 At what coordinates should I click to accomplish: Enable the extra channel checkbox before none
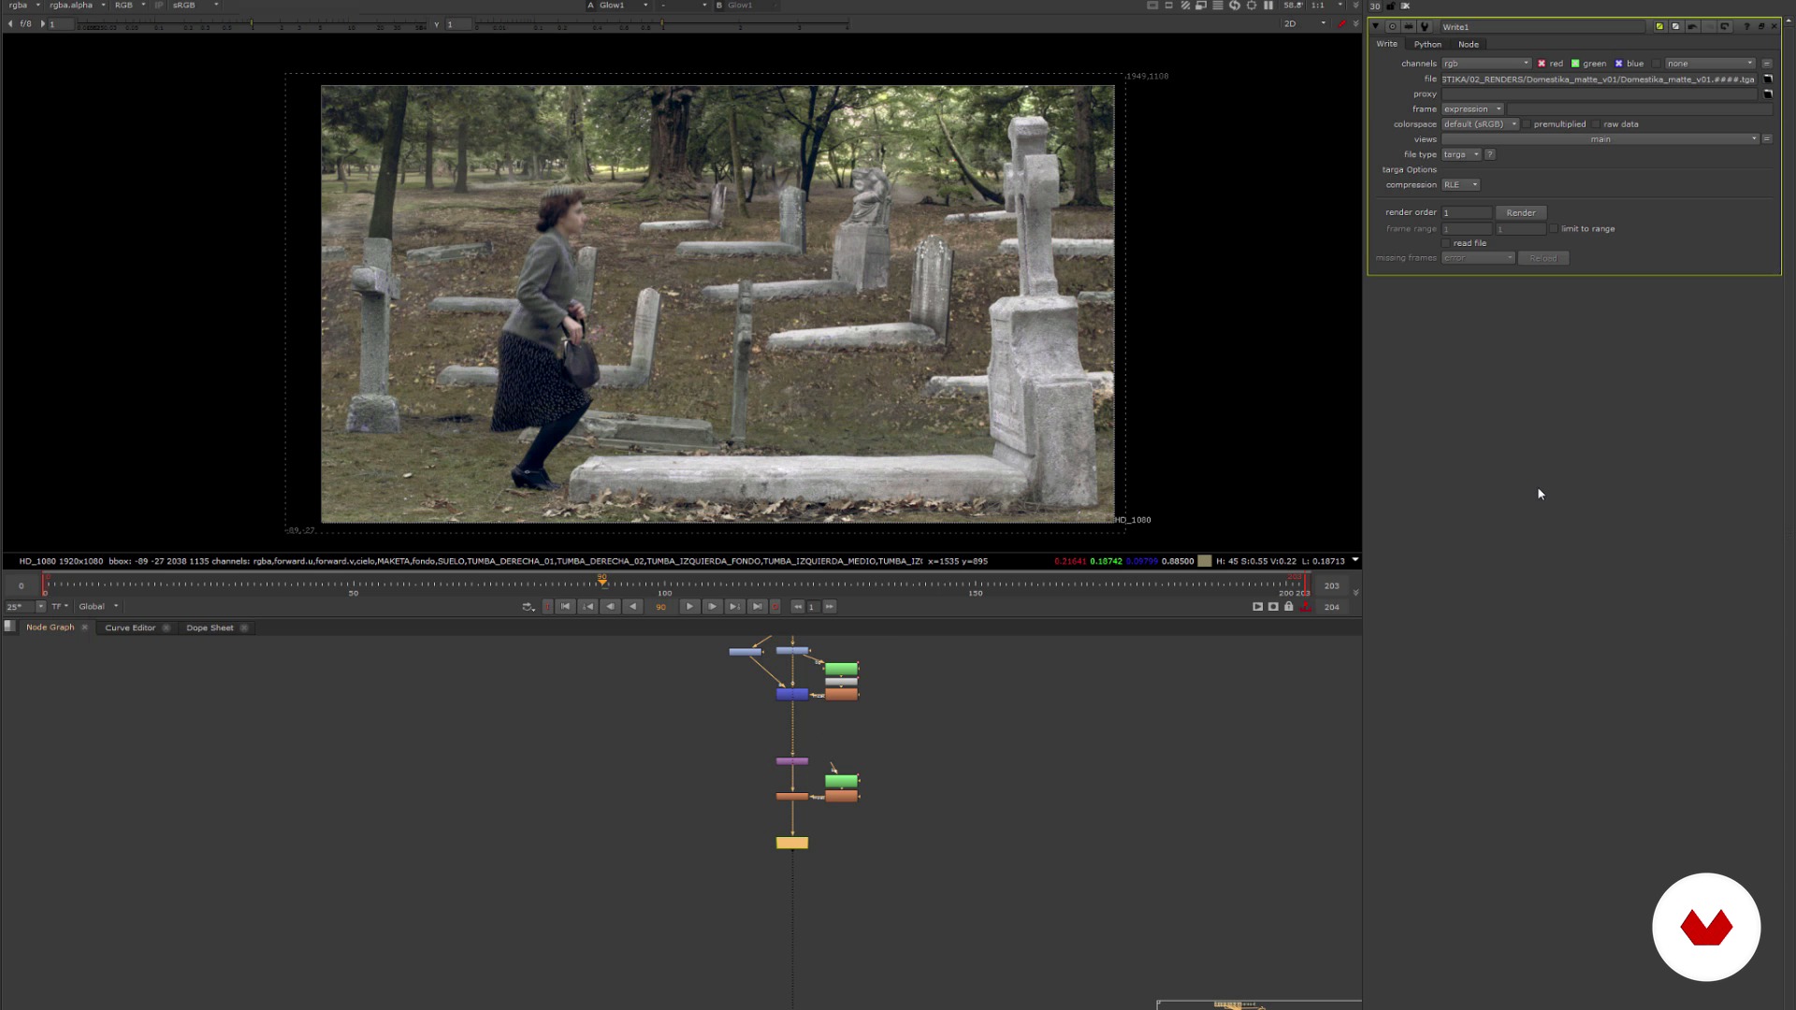(x=1656, y=64)
